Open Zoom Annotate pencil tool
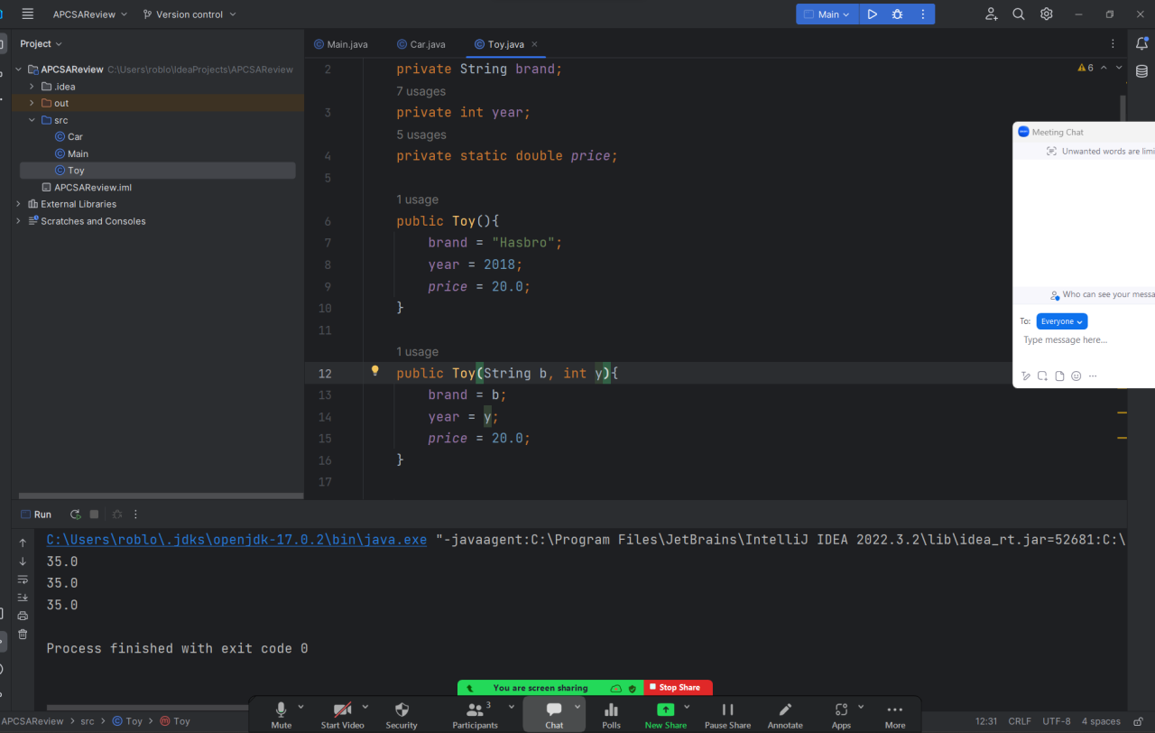 click(785, 710)
